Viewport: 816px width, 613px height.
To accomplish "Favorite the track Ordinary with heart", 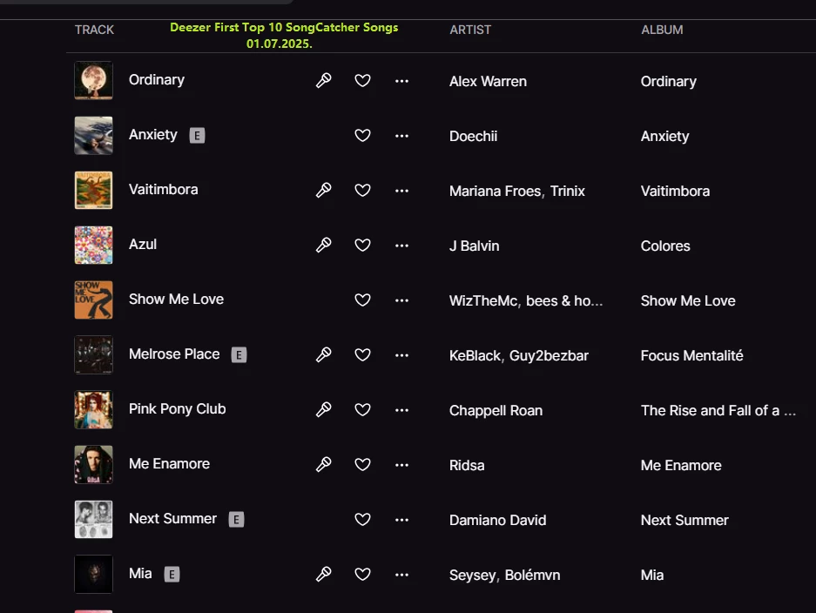I will click(x=363, y=81).
